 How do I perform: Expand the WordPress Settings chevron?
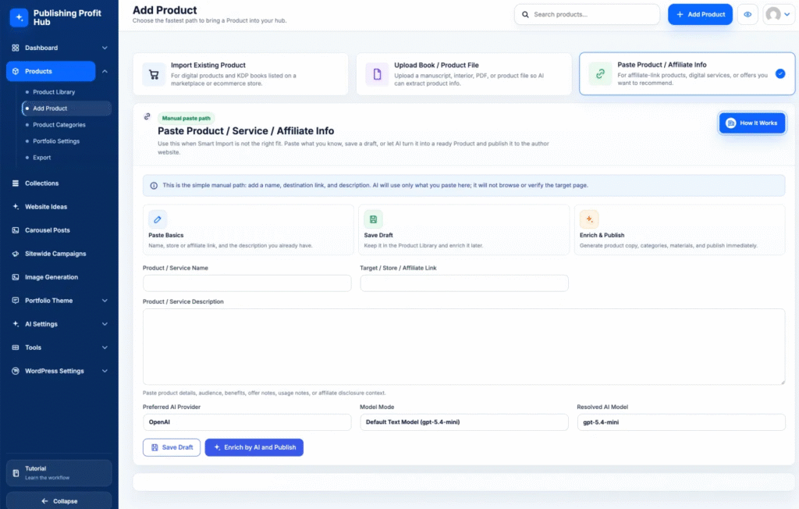[x=105, y=371]
